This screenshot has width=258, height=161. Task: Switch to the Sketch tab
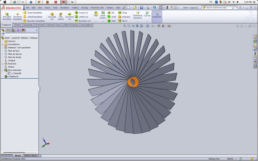[x=17, y=25]
